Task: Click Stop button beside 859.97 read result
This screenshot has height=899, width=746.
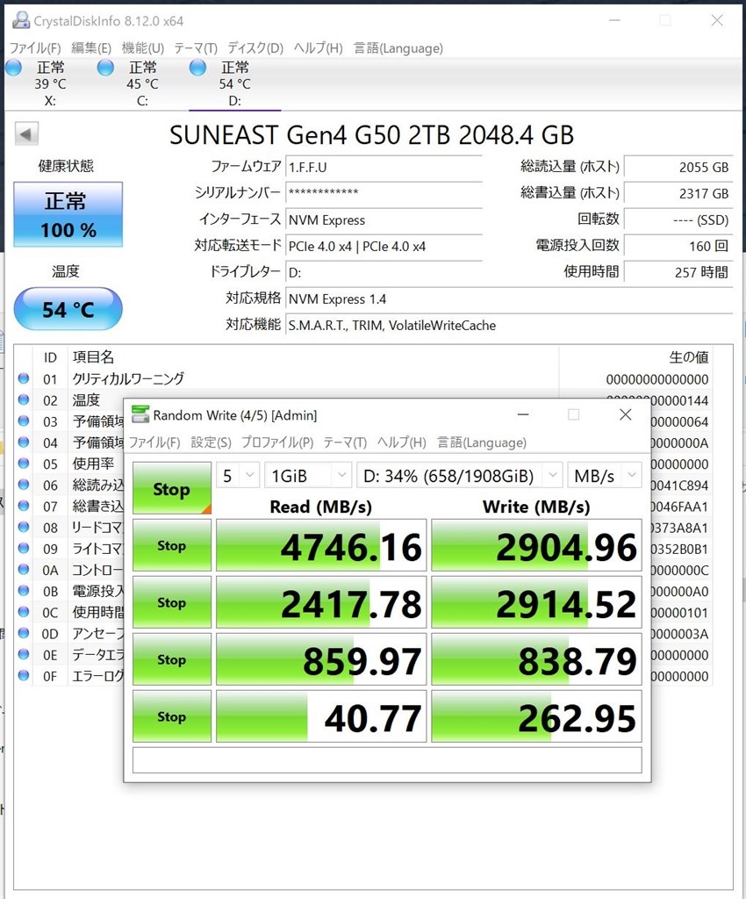Action: (172, 659)
